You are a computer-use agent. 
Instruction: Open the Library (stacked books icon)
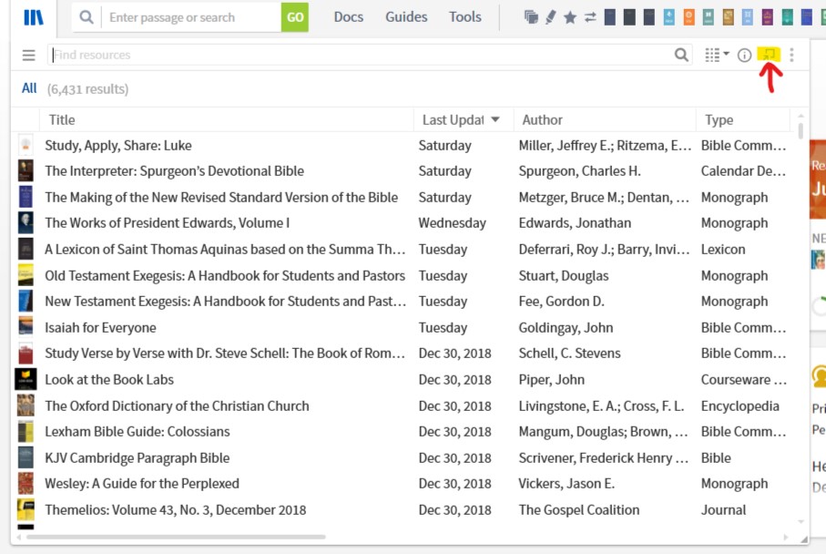point(34,16)
